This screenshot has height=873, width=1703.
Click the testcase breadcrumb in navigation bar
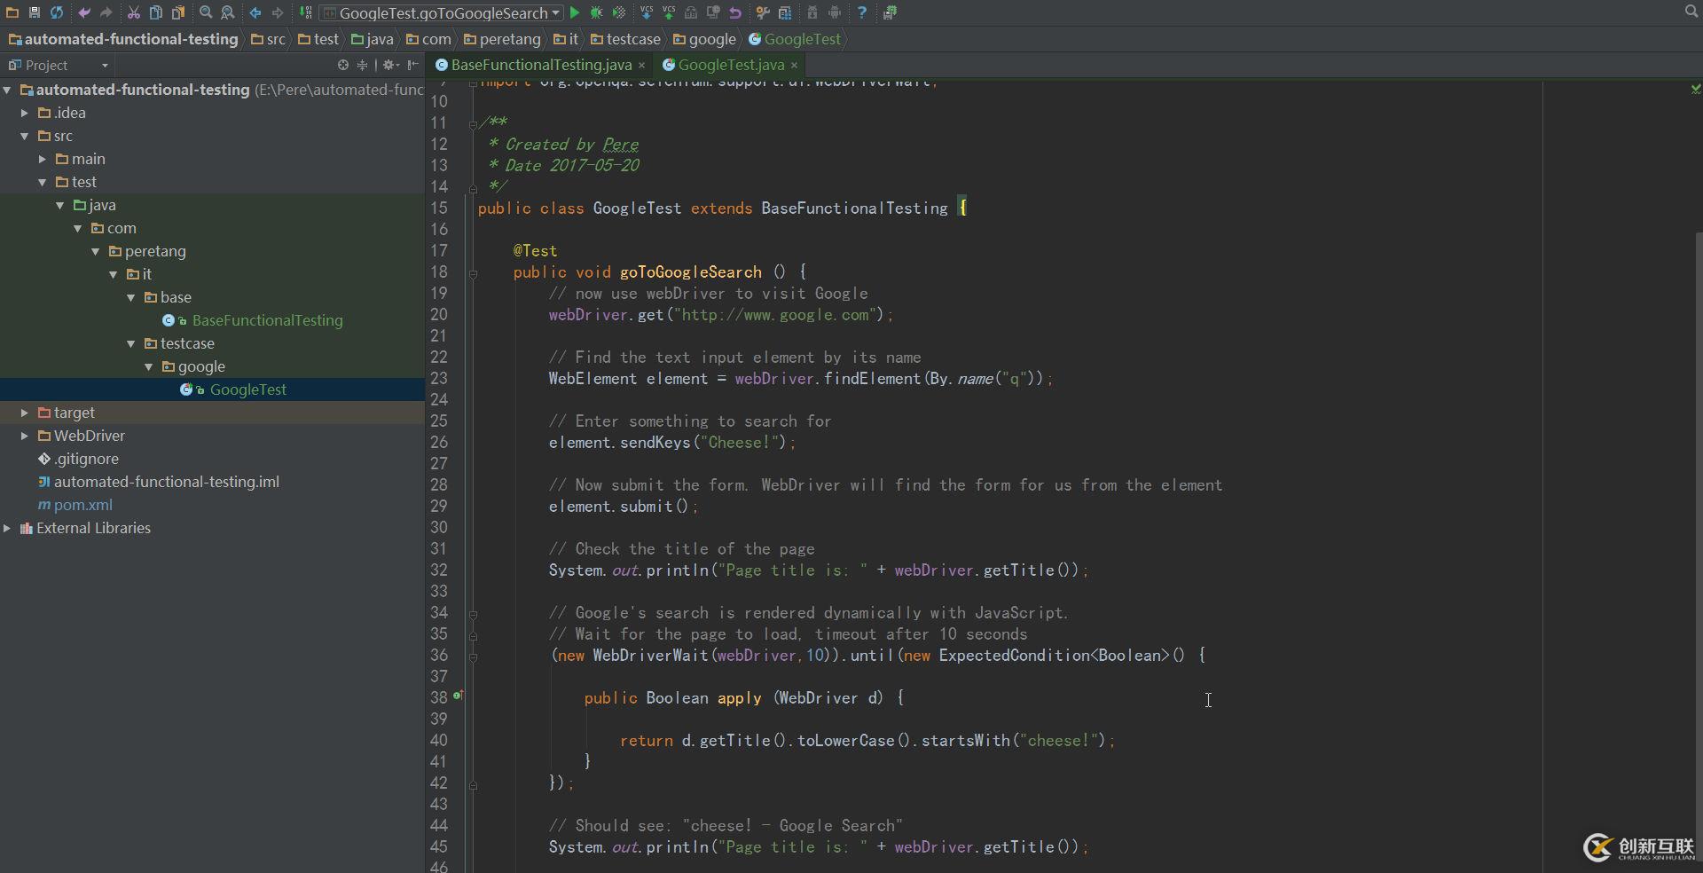[x=625, y=39]
